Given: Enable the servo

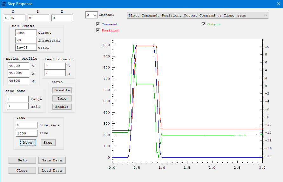Looking at the screenshot, I should [x=62, y=107].
